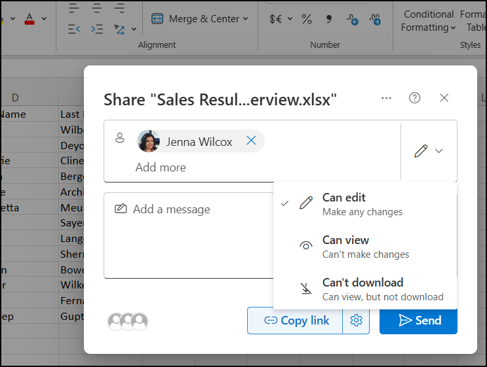The width and height of the screenshot is (487, 367).
Task: Pick the "Can't download" permission option
Action: point(365,289)
